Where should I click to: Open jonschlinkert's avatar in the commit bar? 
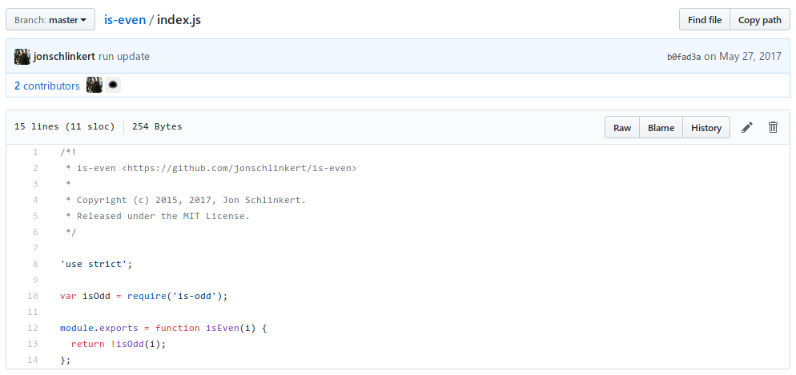tap(22, 56)
